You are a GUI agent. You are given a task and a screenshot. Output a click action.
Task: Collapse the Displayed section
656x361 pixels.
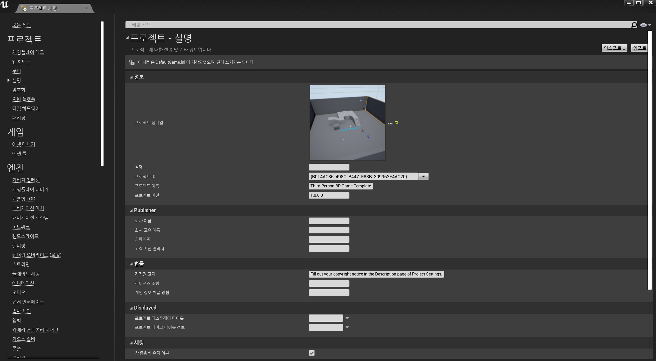(131, 308)
